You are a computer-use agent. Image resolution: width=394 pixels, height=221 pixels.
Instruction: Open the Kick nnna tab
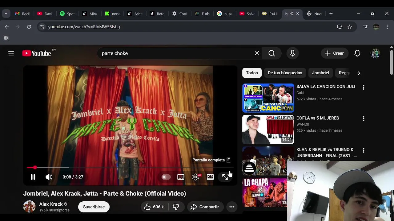[112, 14]
